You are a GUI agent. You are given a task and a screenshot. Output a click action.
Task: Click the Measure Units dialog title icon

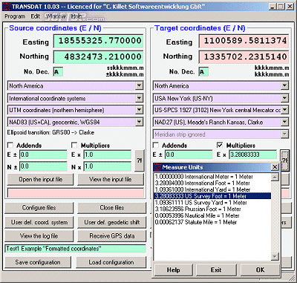pyautogui.click(x=157, y=167)
